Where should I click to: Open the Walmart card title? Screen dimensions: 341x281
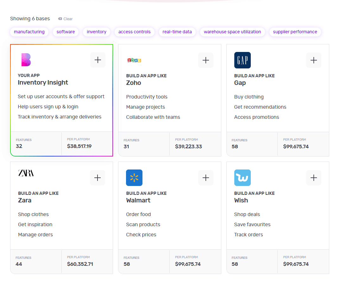[138, 200]
